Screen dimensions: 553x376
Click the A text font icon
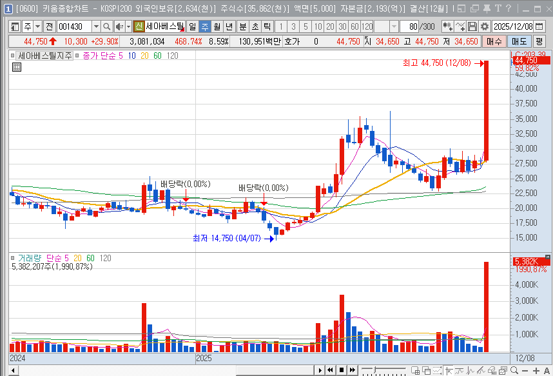(547, 371)
